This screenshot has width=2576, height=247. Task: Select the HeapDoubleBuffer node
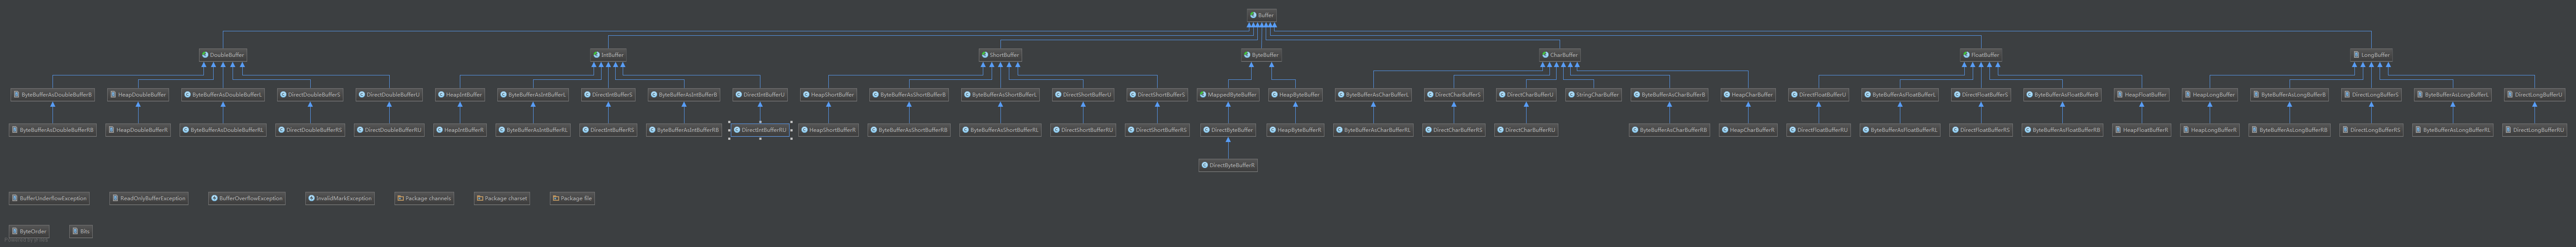pyautogui.click(x=138, y=95)
